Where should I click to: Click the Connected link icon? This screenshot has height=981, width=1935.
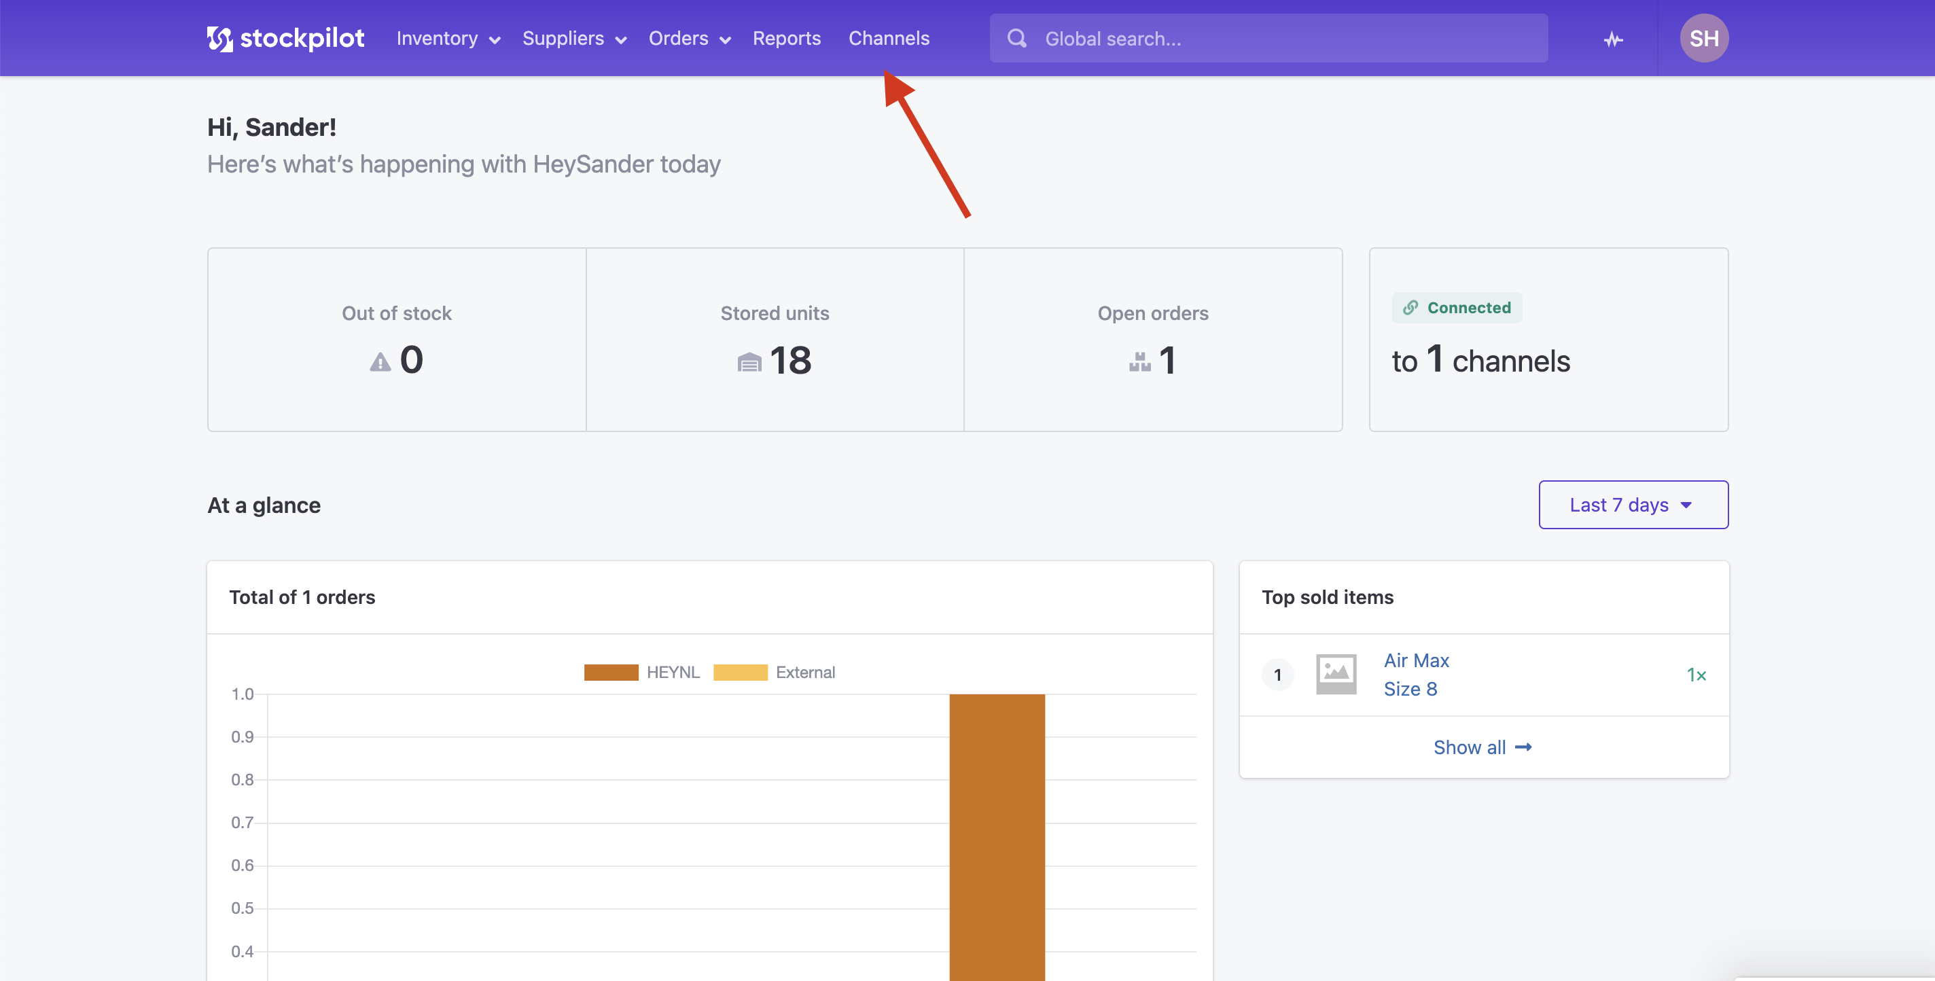1410,307
